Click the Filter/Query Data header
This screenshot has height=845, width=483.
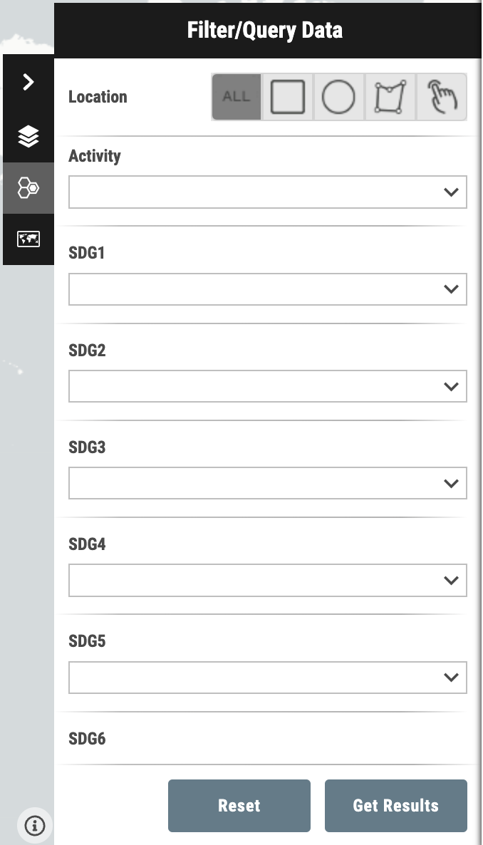265,30
